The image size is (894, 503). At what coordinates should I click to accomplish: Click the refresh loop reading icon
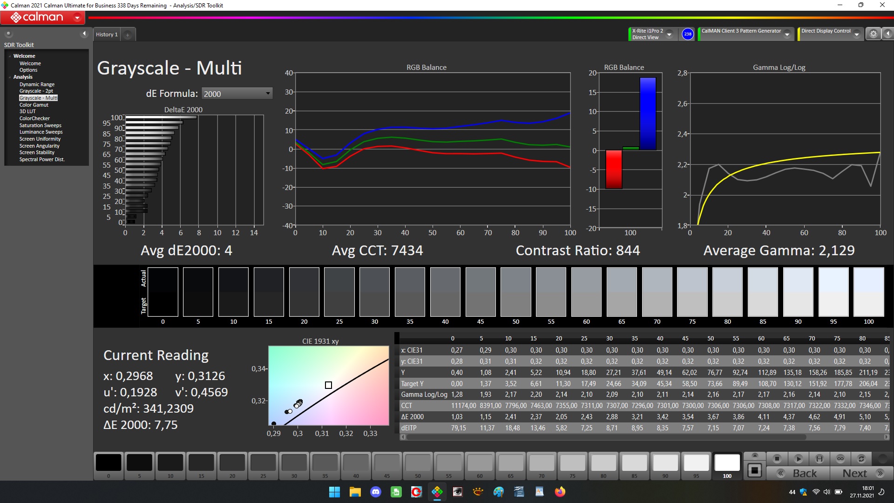tap(861, 459)
